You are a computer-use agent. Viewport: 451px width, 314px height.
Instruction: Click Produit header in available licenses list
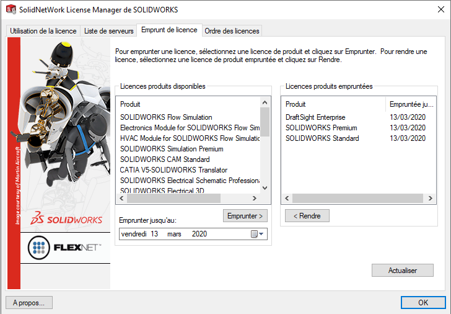click(x=130, y=104)
